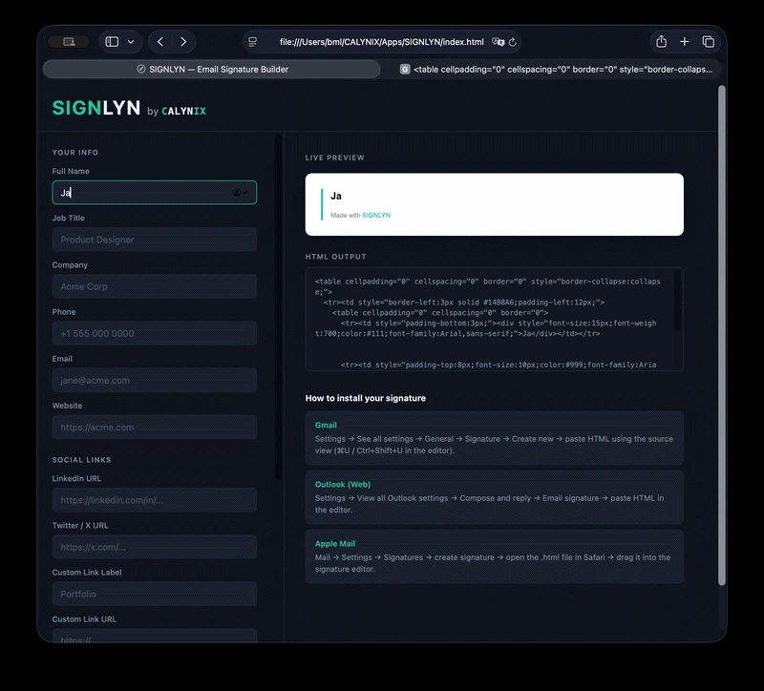Focus the Full Name input field
The image size is (764, 691).
[x=154, y=193]
